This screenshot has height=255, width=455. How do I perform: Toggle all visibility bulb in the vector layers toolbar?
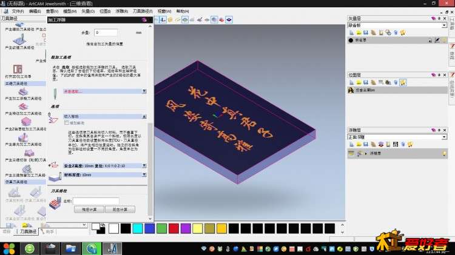tap(403, 33)
